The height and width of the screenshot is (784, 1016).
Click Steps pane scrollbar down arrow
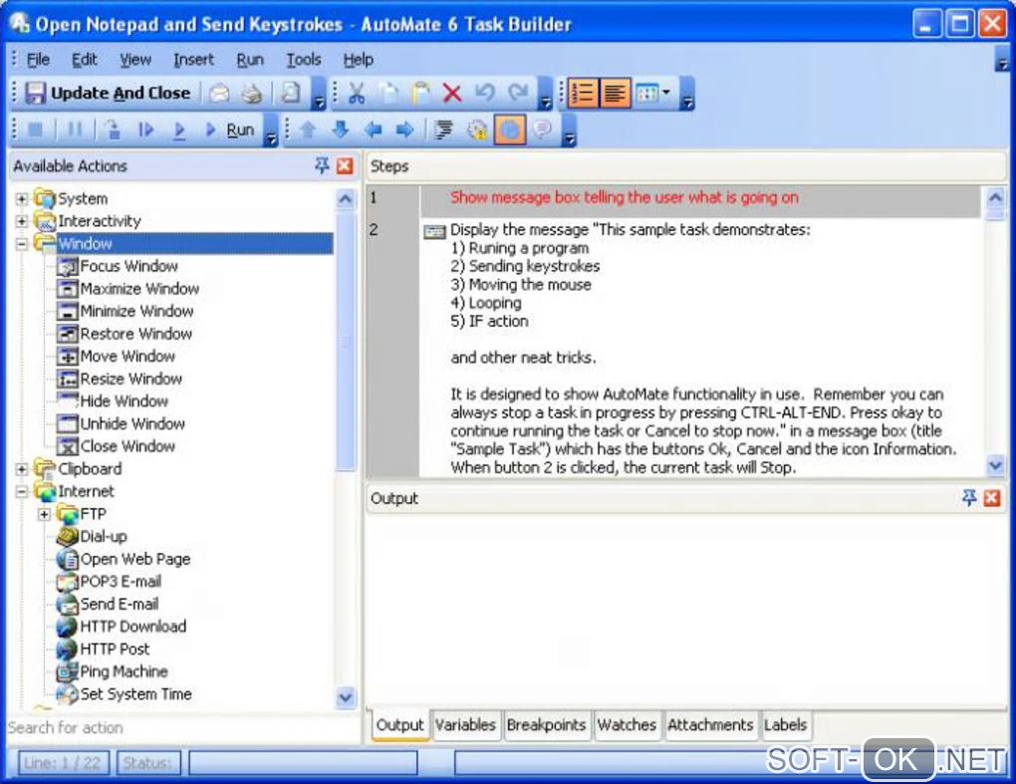[x=995, y=465]
